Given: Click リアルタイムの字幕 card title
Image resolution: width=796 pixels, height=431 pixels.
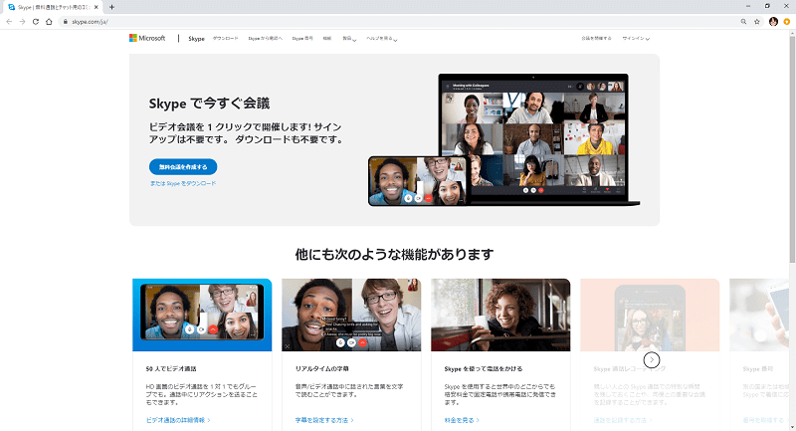Looking at the screenshot, I should 321,368.
